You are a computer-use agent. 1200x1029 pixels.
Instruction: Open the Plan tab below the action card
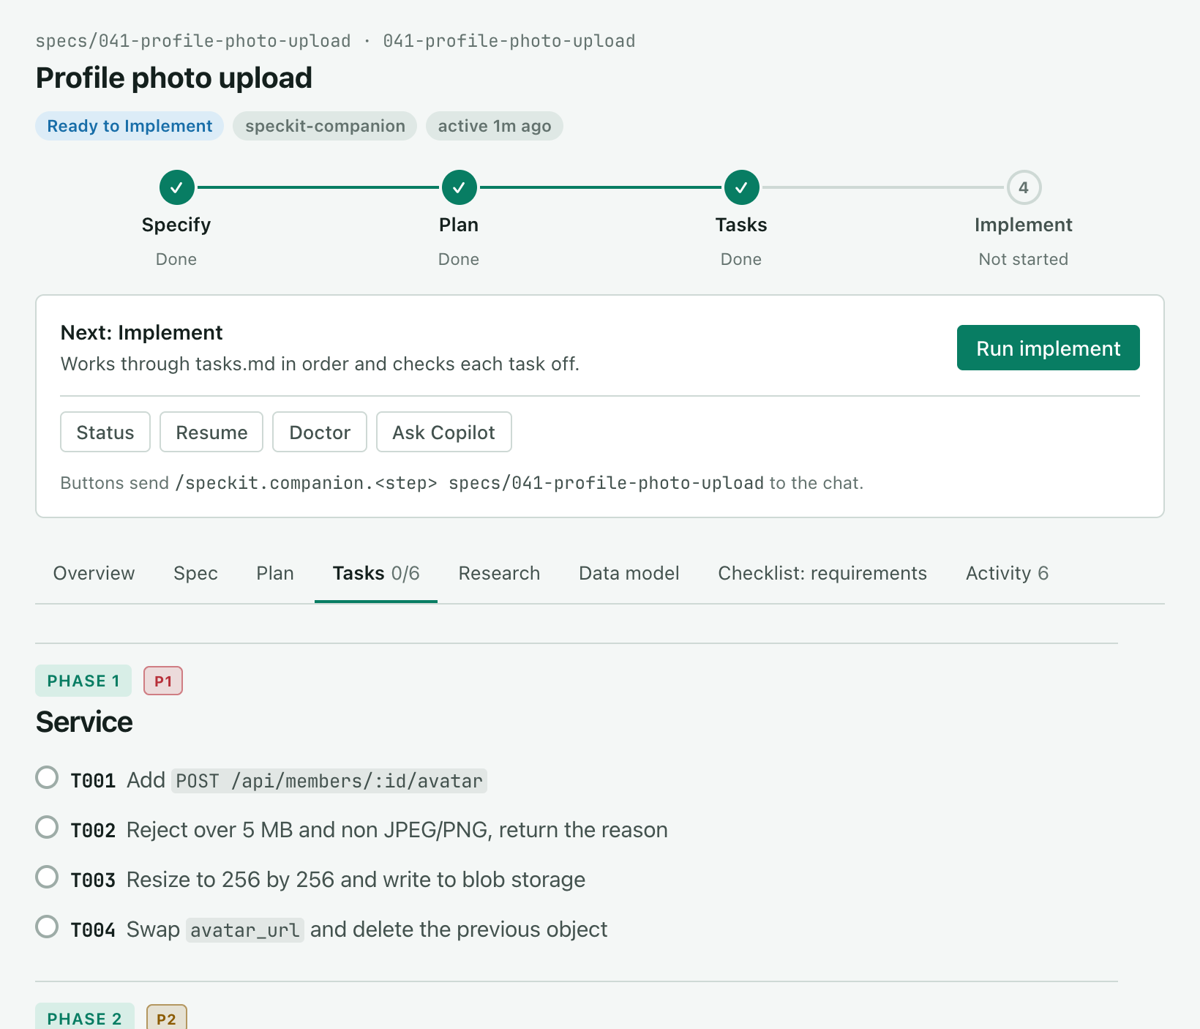(x=275, y=573)
